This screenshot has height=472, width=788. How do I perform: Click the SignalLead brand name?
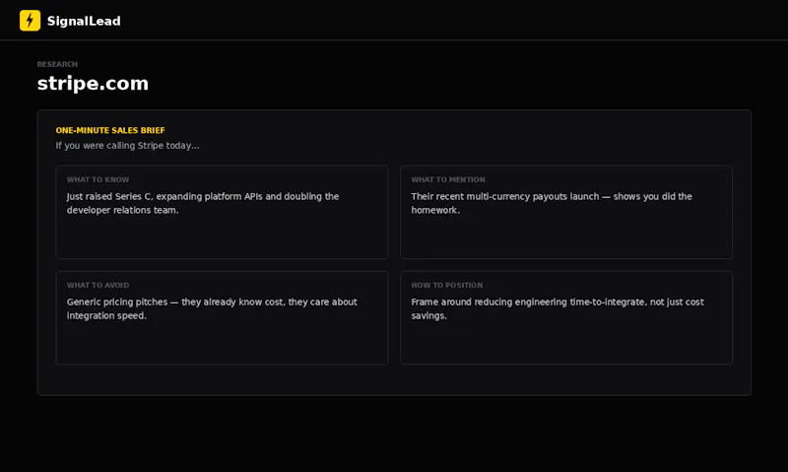pos(84,21)
